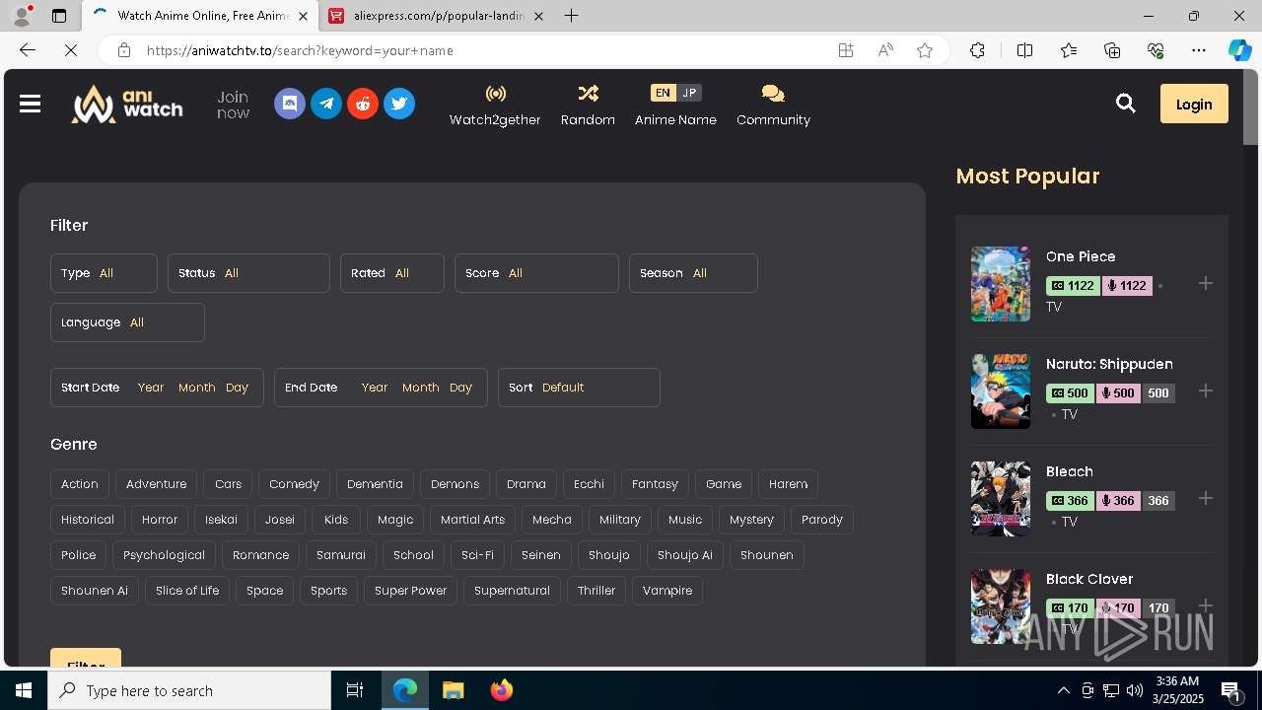
Task: Click the AniWatch logo
Action: pos(127,104)
